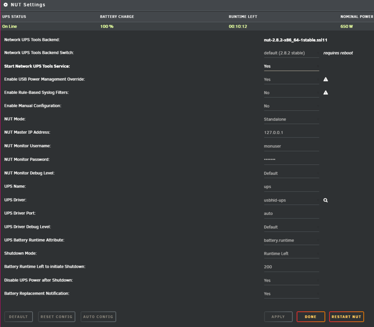374x327 pixels.
Task: Open the Enable Manual Configuration dropdown
Action: [x=291, y=106]
